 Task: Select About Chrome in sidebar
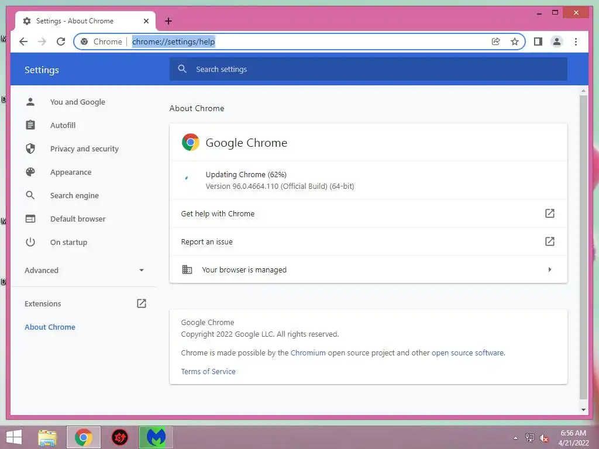[50, 327]
